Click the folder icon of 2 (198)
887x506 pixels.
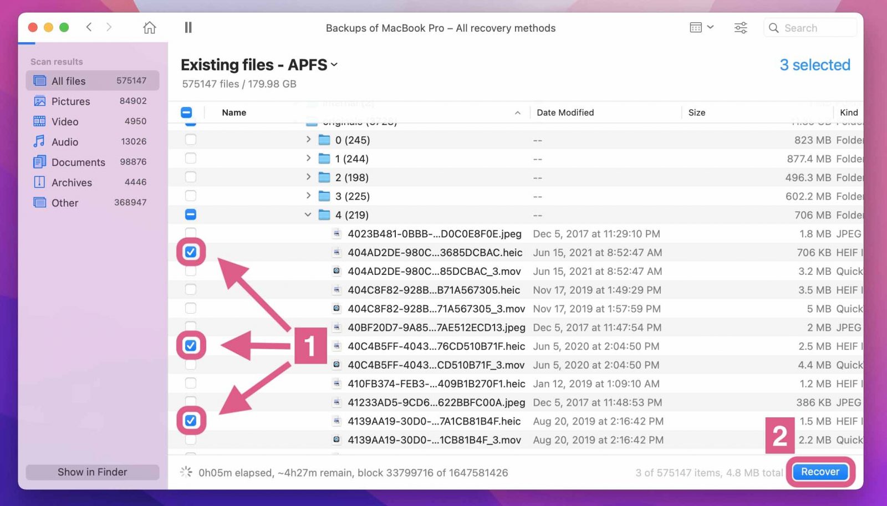tap(324, 177)
